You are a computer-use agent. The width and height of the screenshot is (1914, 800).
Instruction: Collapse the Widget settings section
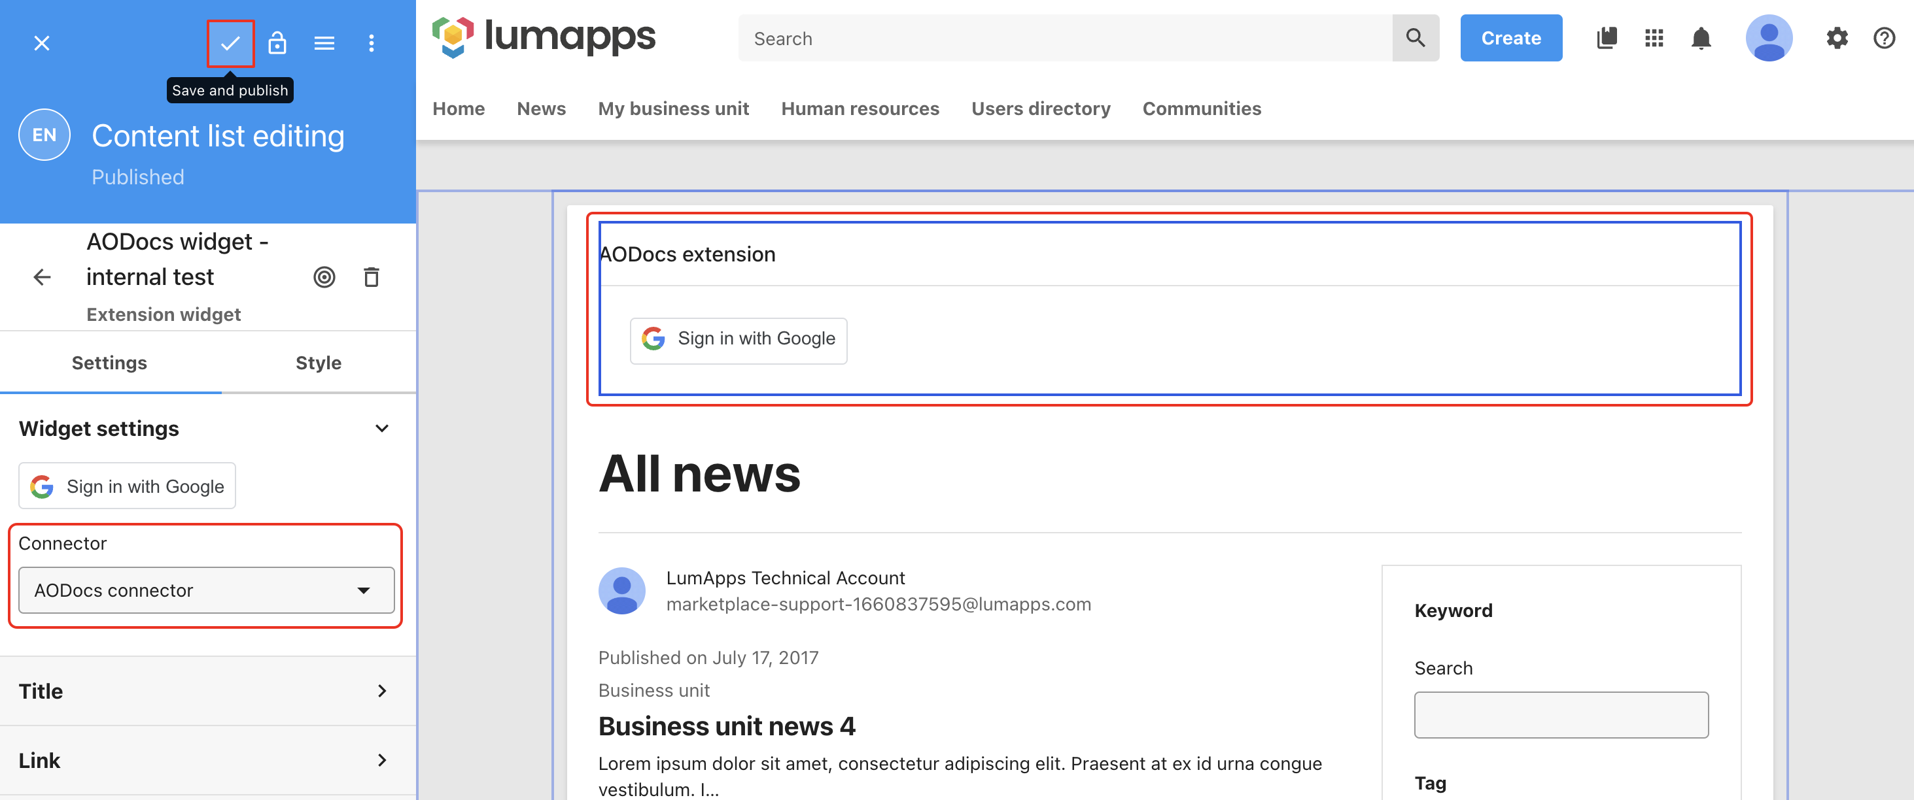coord(382,429)
